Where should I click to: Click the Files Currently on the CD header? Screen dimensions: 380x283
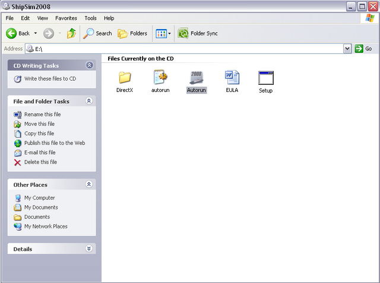point(141,59)
